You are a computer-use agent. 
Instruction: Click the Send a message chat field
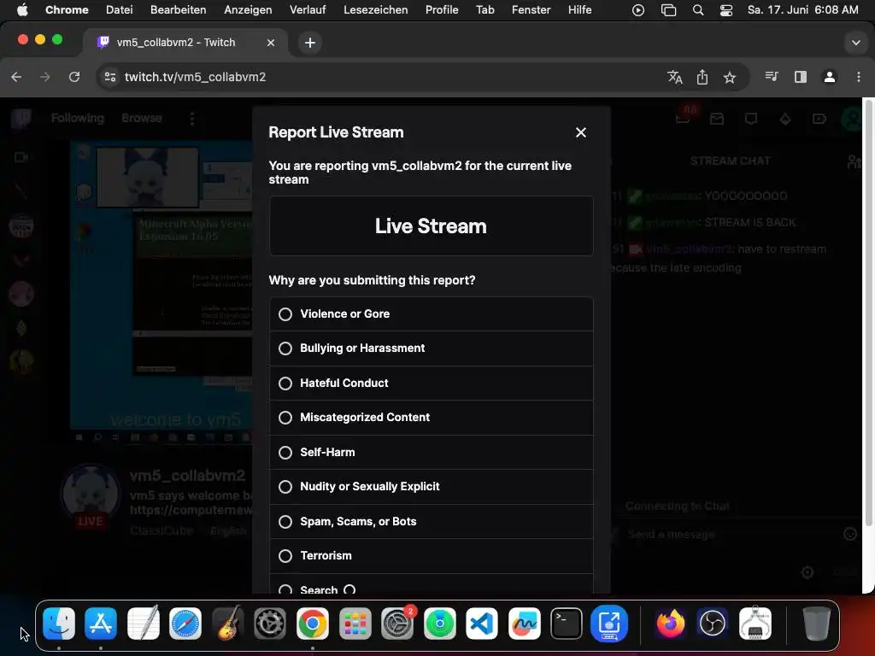point(728,535)
